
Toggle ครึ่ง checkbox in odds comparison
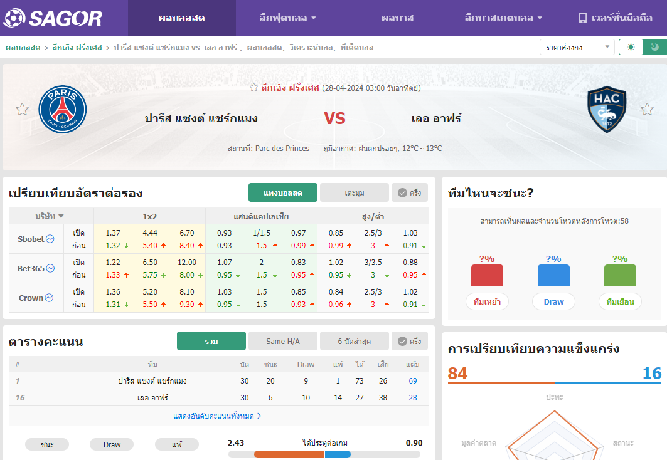410,193
